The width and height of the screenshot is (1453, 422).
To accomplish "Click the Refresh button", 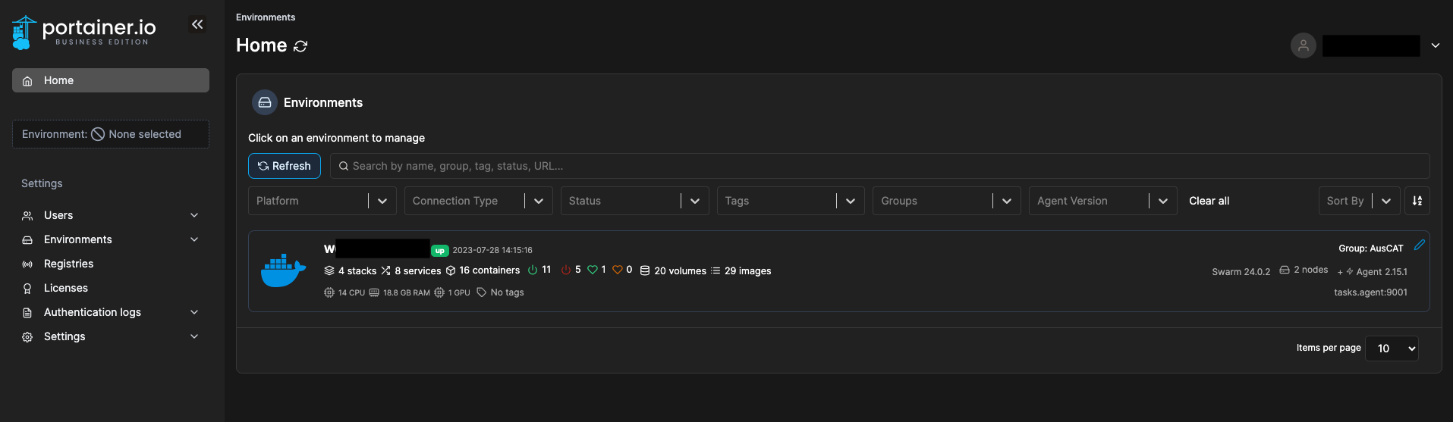I will tap(285, 166).
